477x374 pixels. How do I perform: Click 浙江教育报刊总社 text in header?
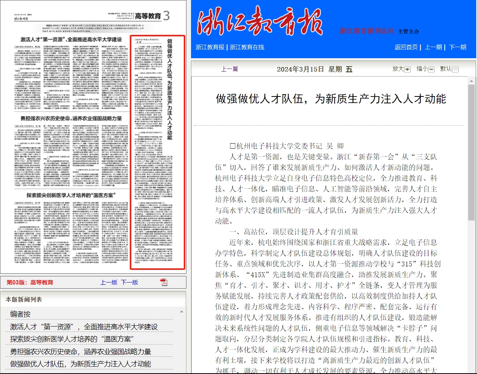pos(367,31)
